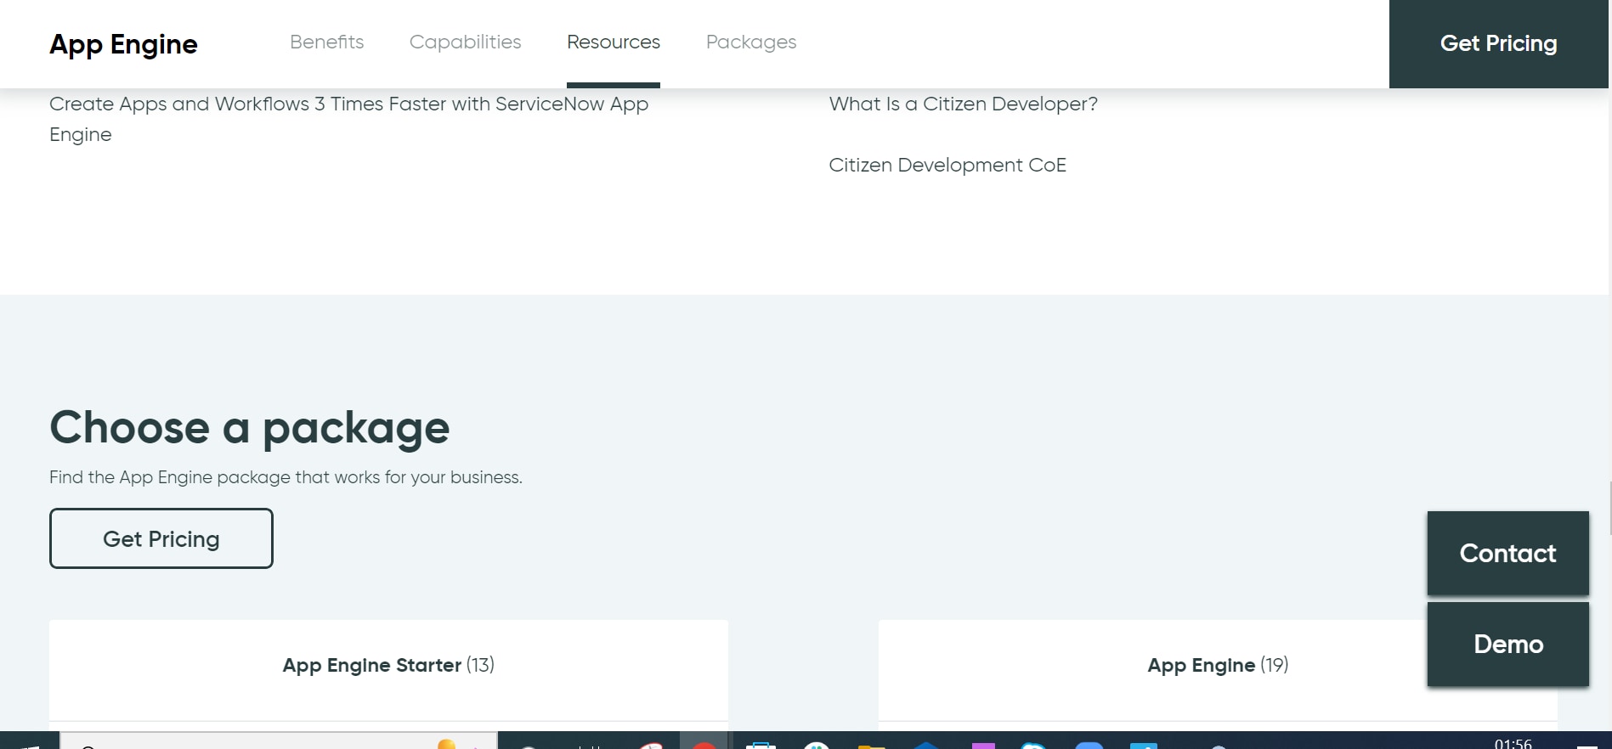Image resolution: width=1612 pixels, height=749 pixels.
Task: Open the Benefits section tab
Action: (x=326, y=42)
